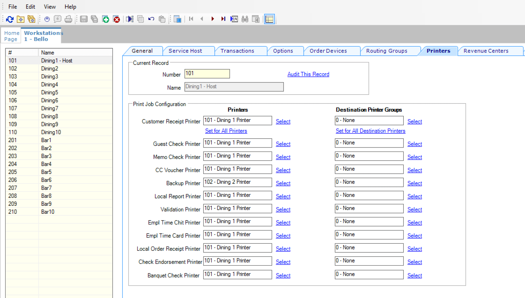Switch to the Order Devices tab
The image size is (525, 298).
click(328, 51)
